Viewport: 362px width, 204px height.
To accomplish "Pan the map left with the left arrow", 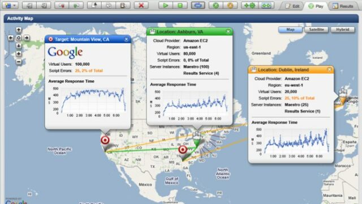I will point(11,38).
